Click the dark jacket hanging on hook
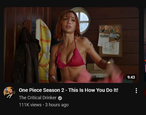 pyautogui.click(x=27, y=55)
